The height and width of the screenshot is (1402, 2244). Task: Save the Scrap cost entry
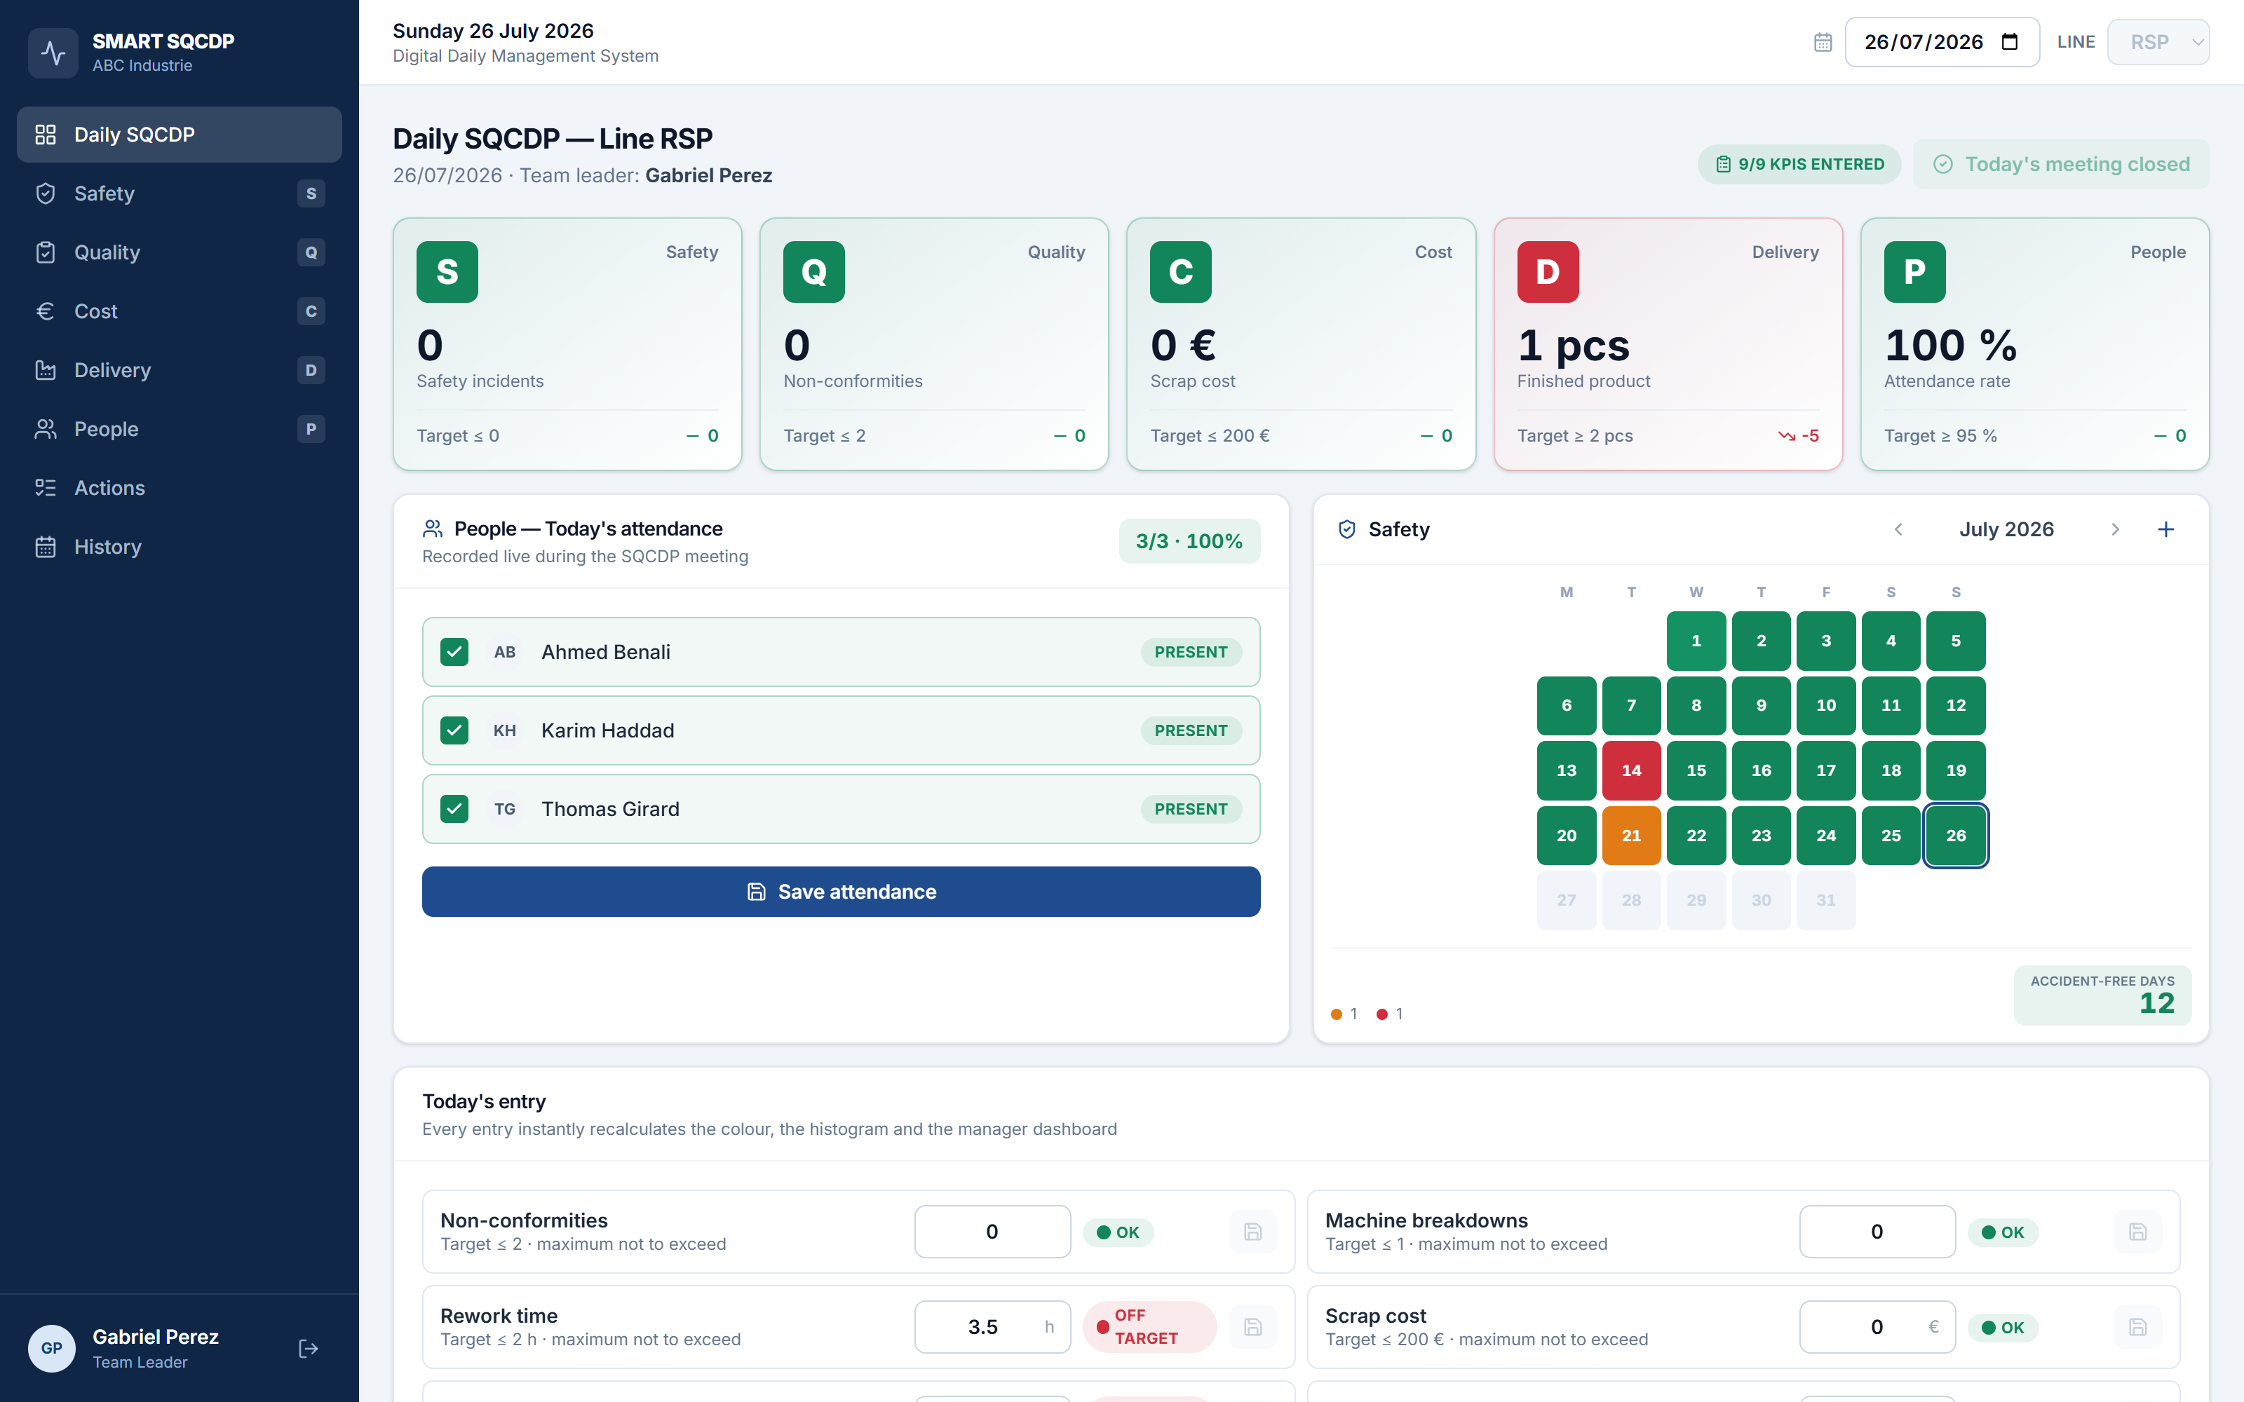[2137, 1327]
